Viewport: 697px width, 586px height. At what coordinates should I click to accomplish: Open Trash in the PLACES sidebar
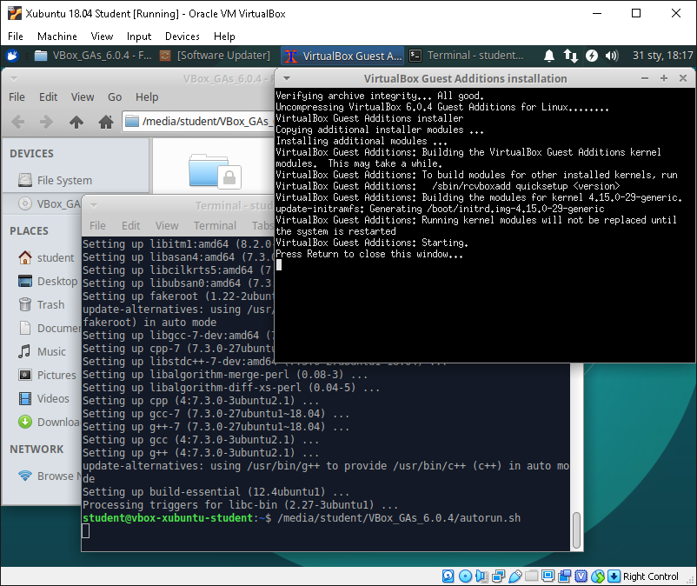43,304
